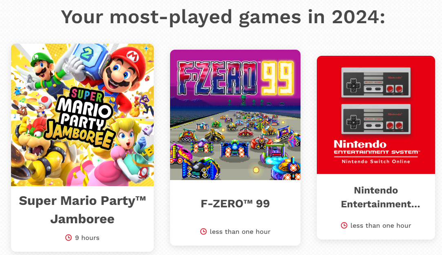
Task: Open the F-ZERO 99 game artwork
Action: (235, 115)
